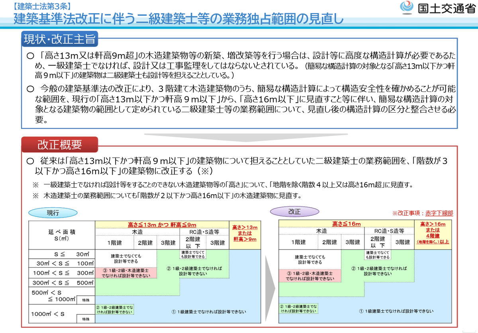Click 特殊 cell in the 500㎡<S row
Image resolution: width=478 pixels, height=333 pixels.
pos(86,300)
